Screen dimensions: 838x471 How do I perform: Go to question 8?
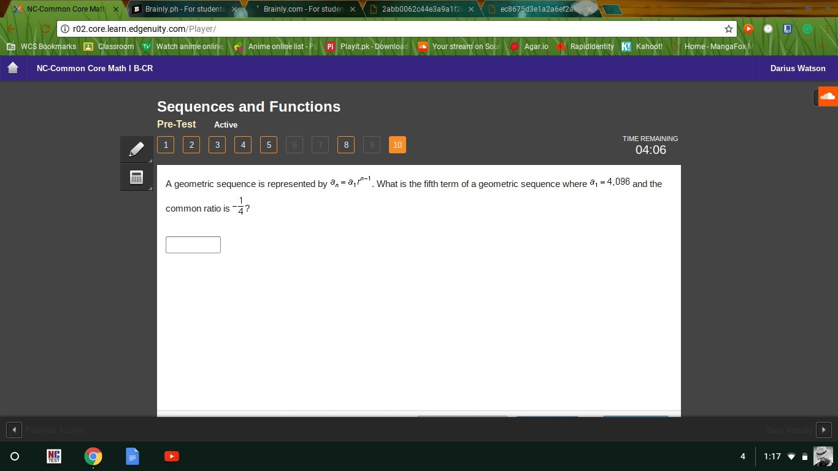click(x=346, y=145)
